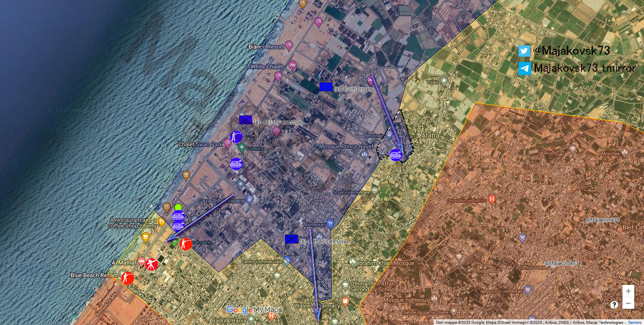Open the Vivaio pin
Image resolution: width=644 pixels, height=325 pixels.
coord(444,81)
